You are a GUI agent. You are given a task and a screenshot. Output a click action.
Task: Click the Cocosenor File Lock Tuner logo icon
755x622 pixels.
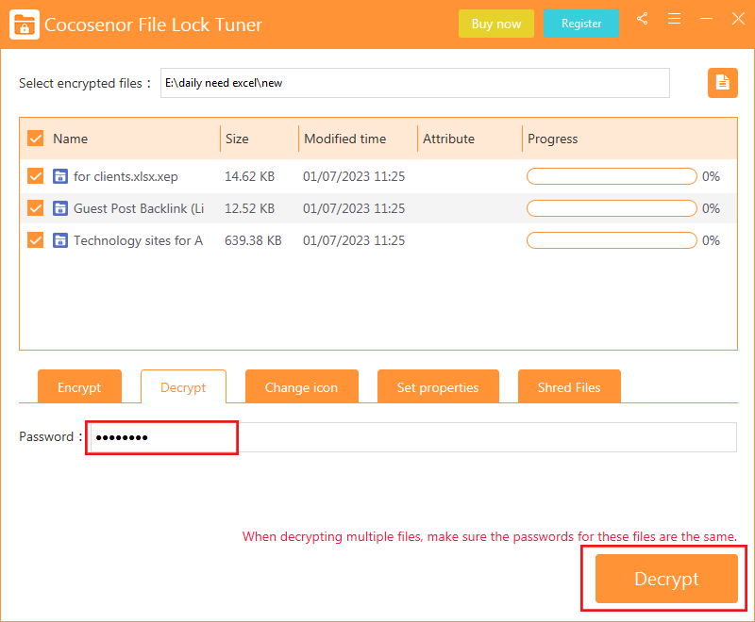click(25, 25)
